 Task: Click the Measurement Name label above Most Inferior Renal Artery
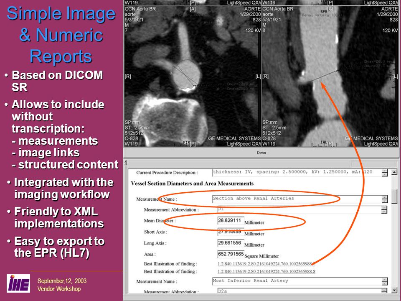(x=156, y=281)
